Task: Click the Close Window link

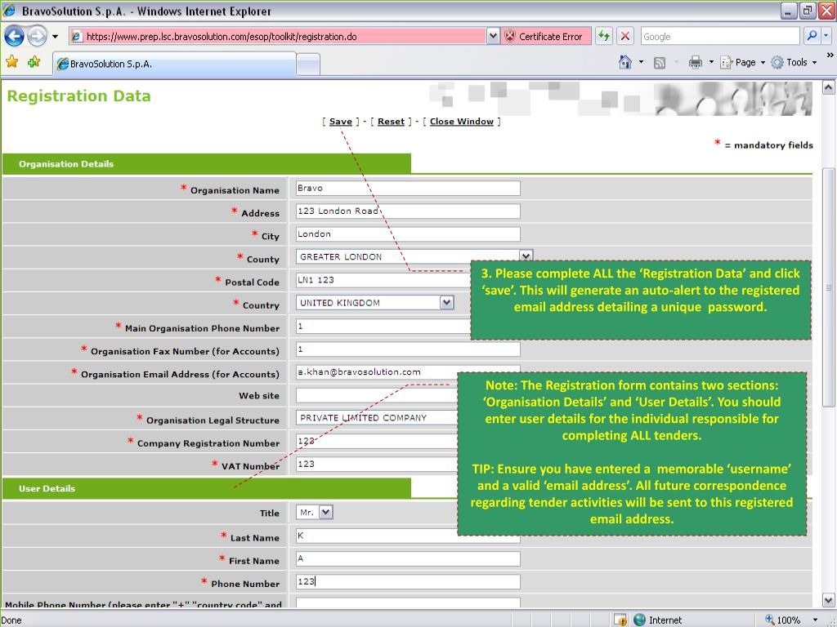Action: (462, 122)
